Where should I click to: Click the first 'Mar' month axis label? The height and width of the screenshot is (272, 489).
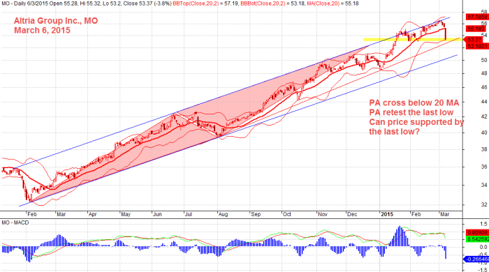click(61, 214)
